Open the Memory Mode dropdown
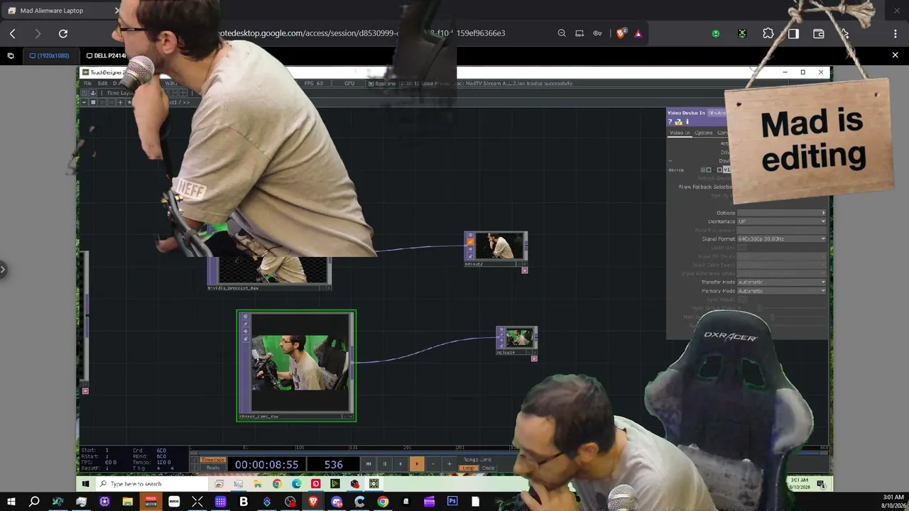Screen dimensions: 909x511 coord(782,291)
